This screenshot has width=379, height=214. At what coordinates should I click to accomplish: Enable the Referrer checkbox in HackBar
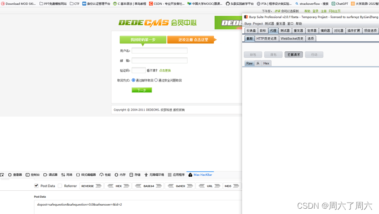point(60,185)
